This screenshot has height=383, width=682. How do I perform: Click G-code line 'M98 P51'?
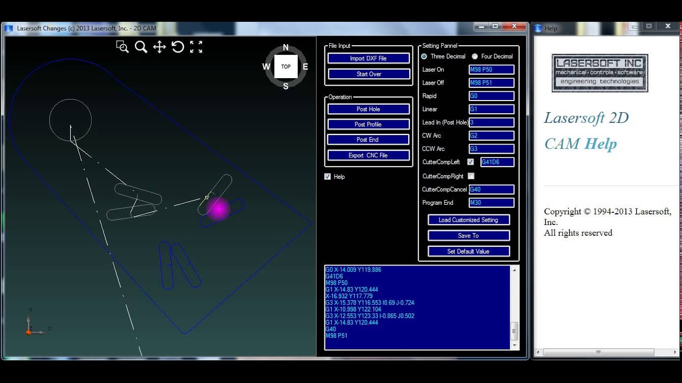click(337, 336)
